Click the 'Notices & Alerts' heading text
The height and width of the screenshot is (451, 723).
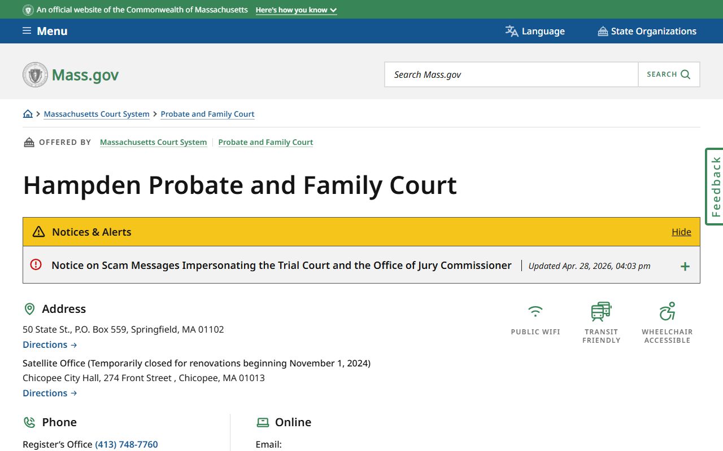(92, 232)
